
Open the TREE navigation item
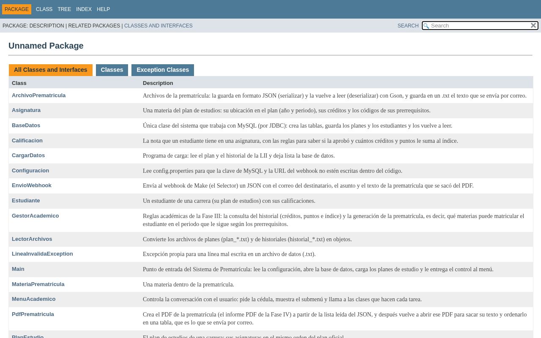64,9
